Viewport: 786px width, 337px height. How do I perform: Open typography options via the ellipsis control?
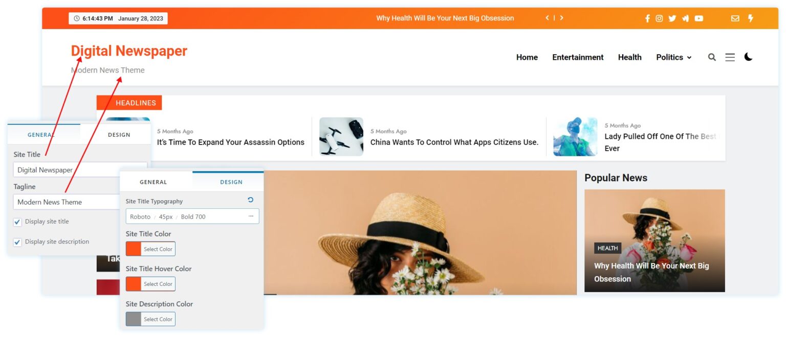coord(251,216)
